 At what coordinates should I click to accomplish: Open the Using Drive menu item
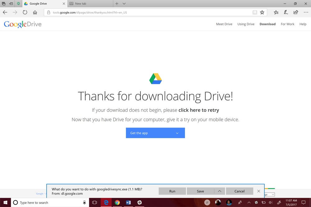[x=246, y=24]
